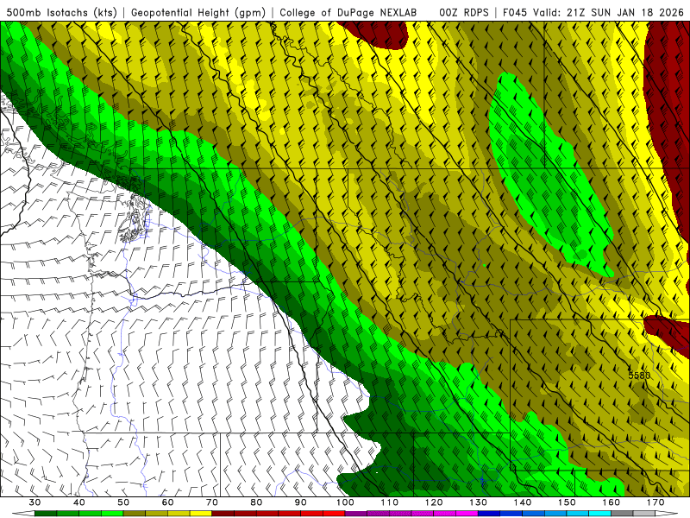Click the color bar label 80

(256, 502)
